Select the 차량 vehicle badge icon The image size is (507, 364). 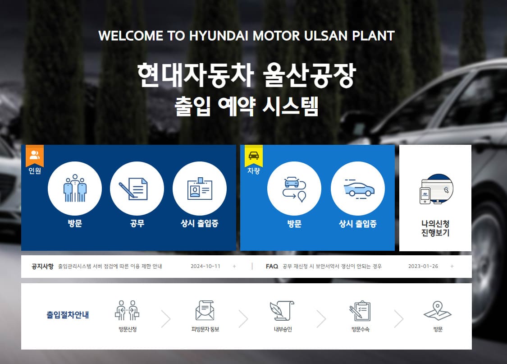(x=253, y=155)
